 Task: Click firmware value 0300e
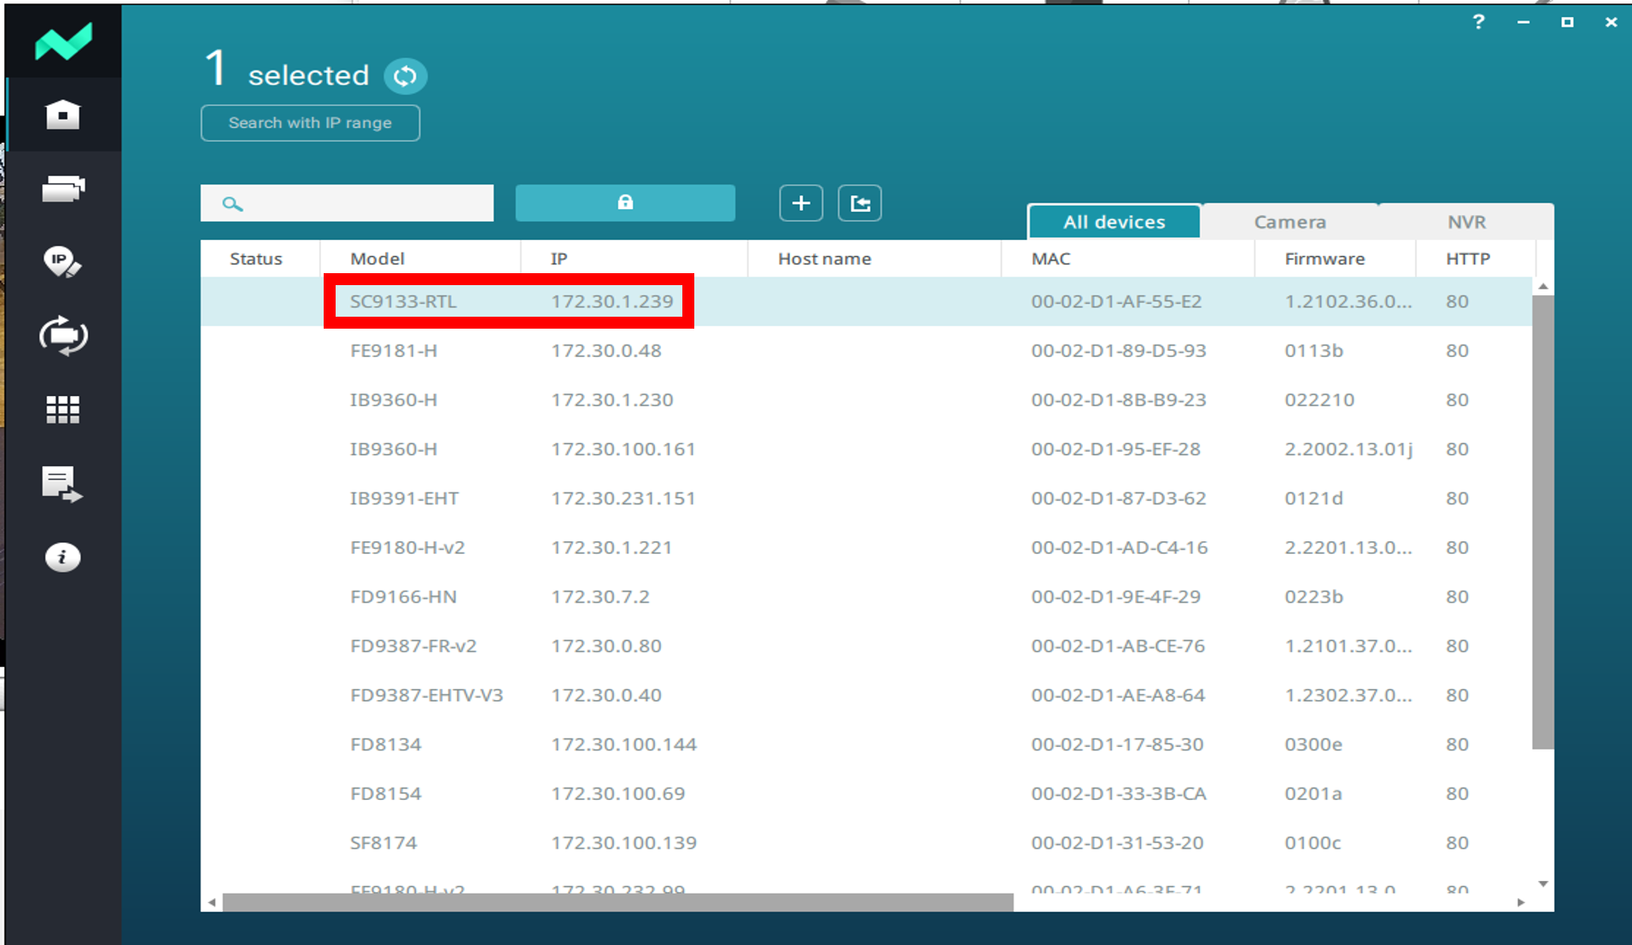pyautogui.click(x=1313, y=744)
